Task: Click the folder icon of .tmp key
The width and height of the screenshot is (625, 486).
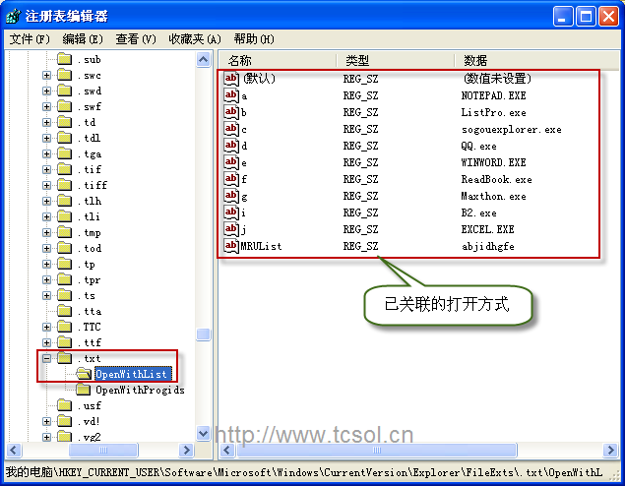Action: [x=64, y=232]
